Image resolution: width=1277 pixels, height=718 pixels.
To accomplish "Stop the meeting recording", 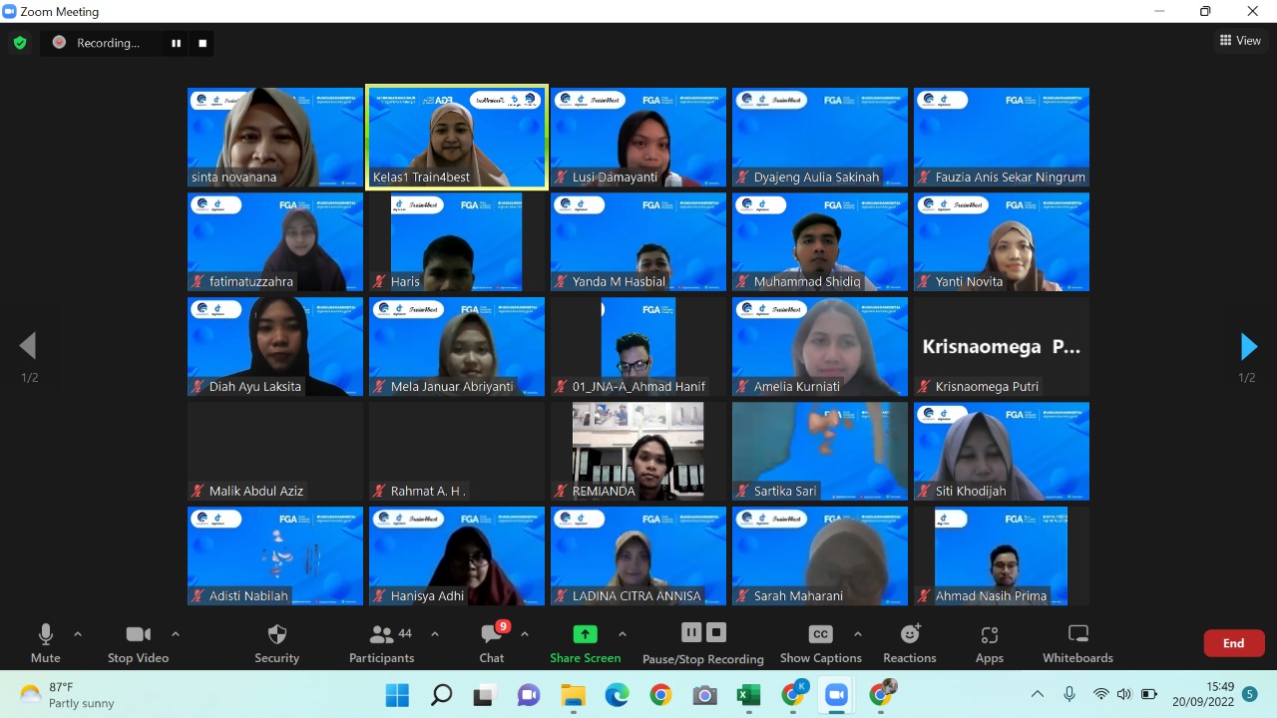I will [x=714, y=632].
